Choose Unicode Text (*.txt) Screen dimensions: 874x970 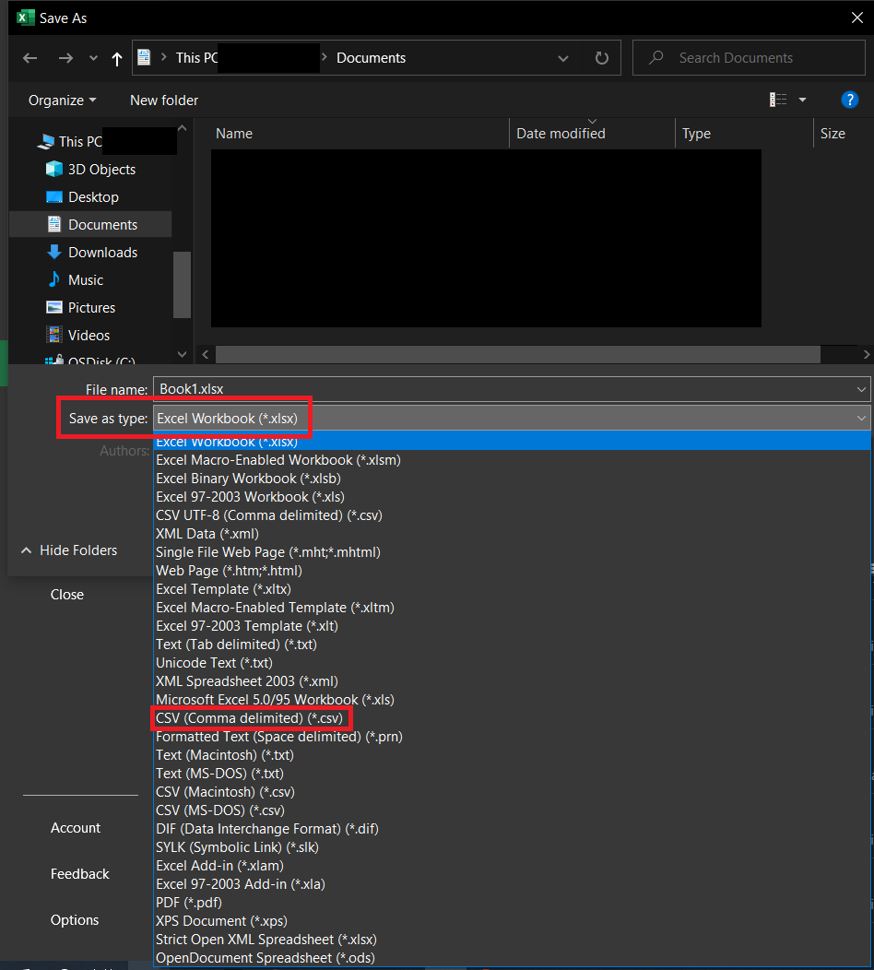[214, 663]
